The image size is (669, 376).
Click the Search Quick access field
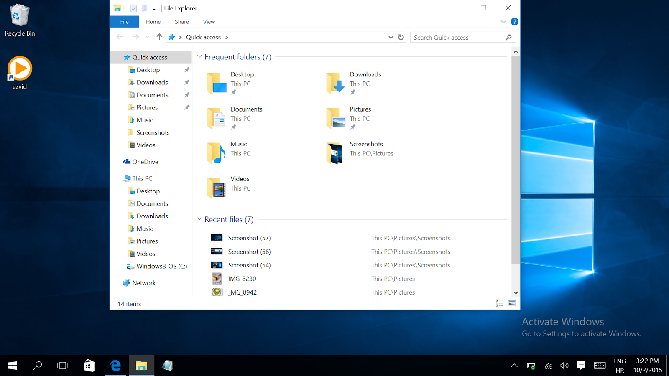458,37
